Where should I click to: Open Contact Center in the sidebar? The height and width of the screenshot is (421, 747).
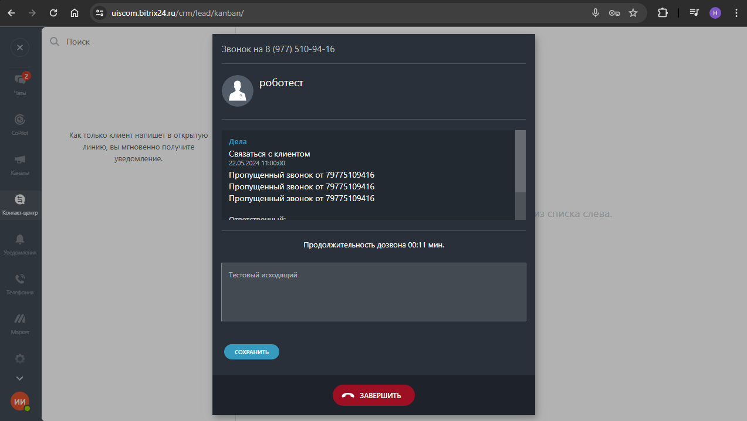tap(20, 204)
